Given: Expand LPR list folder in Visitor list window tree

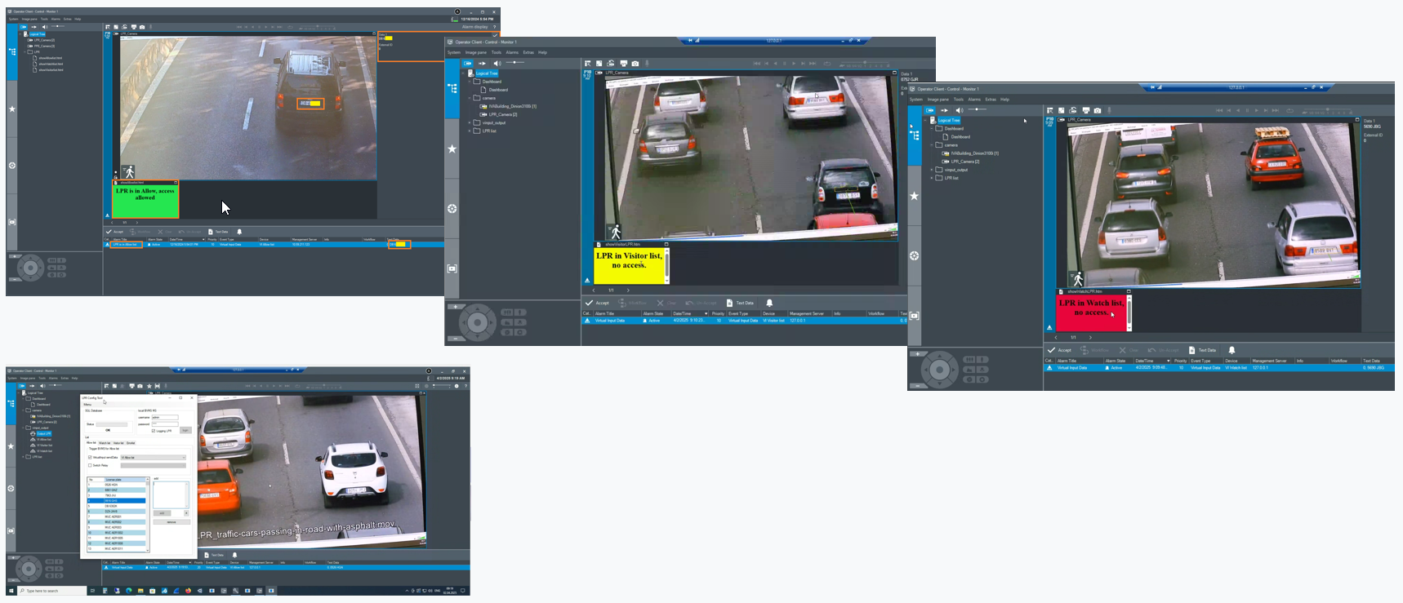Looking at the screenshot, I should 470,131.
